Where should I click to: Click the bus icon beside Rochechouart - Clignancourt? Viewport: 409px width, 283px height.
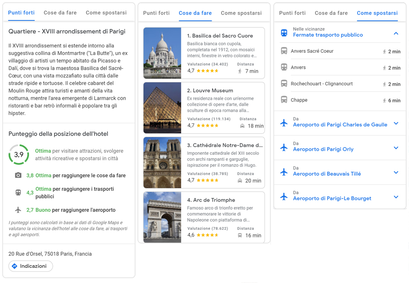coord(284,84)
